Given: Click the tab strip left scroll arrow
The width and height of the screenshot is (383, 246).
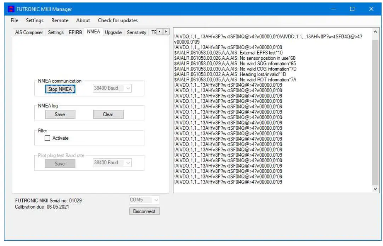Looking at the screenshot, I should pos(160,31).
